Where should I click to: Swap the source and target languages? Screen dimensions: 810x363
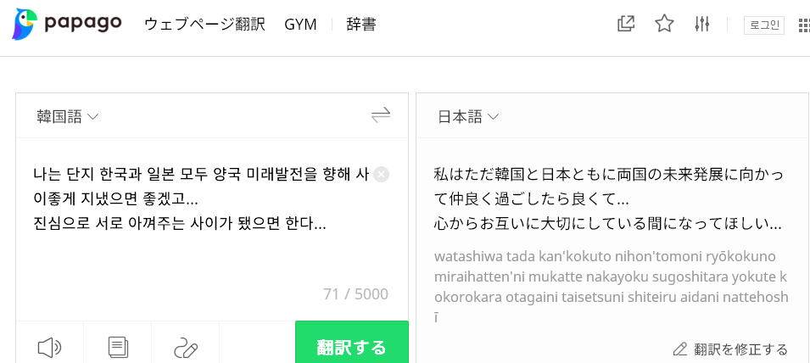pos(381,115)
